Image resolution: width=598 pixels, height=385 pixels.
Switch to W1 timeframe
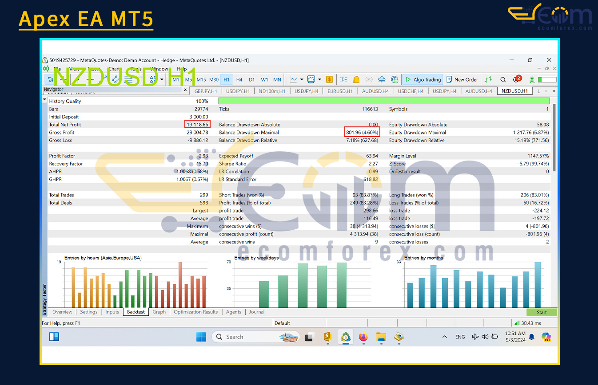click(264, 80)
